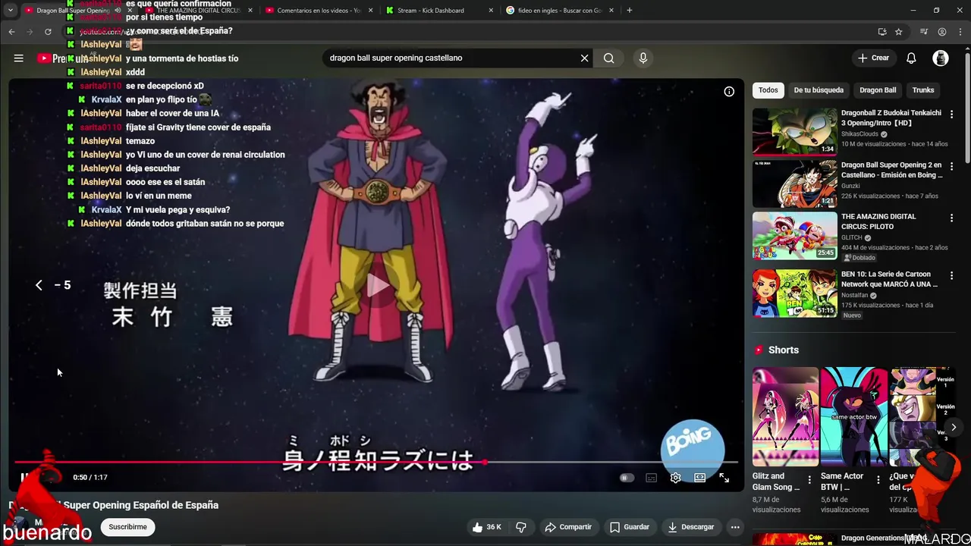Open options for Same Actor BTW short
Viewport: 971px width, 546px height.
pos(878,480)
